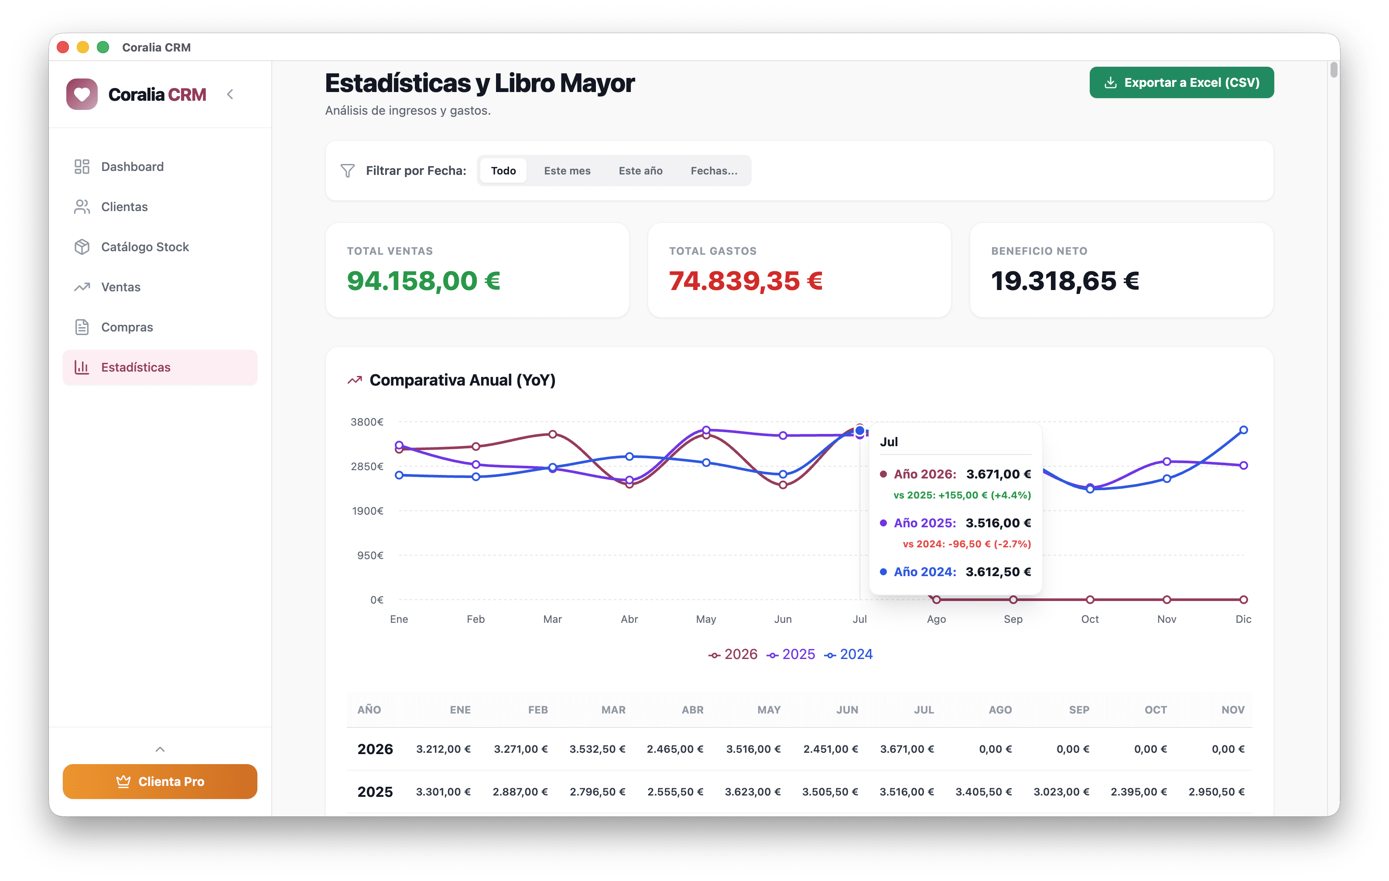This screenshot has height=881, width=1389.
Task: Click the Ventas trending arrow icon
Action: 82,287
